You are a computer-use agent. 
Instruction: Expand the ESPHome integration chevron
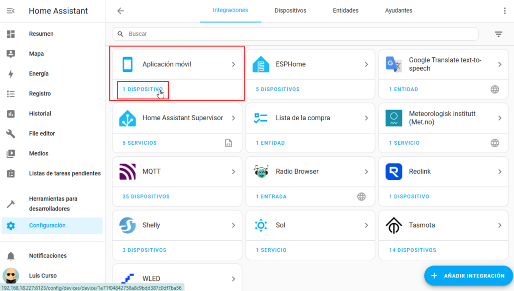point(366,64)
